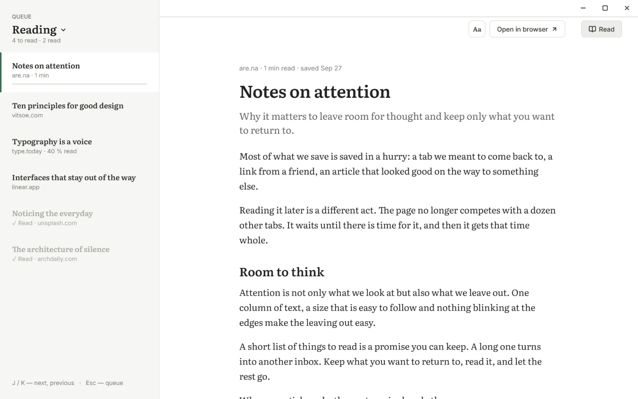Click the reading progress bar under 'Notes on attention'

[79, 84]
